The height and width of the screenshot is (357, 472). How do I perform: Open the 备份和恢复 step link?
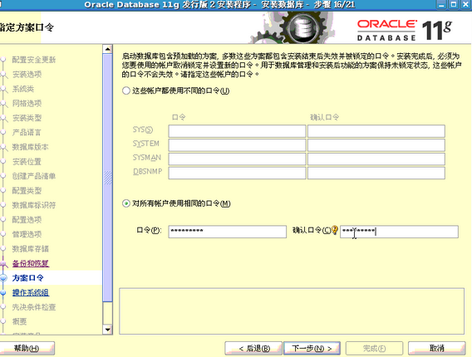(31, 263)
